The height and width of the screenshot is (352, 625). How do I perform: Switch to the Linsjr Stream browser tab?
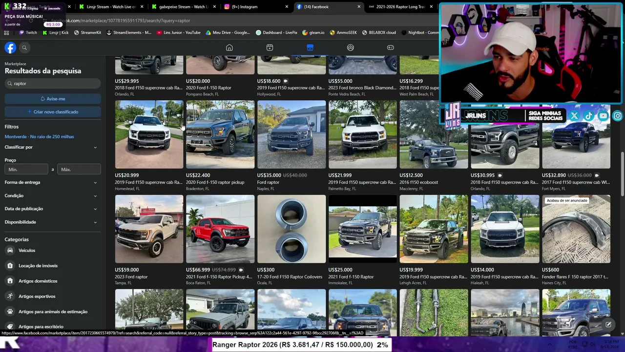coord(111,7)
